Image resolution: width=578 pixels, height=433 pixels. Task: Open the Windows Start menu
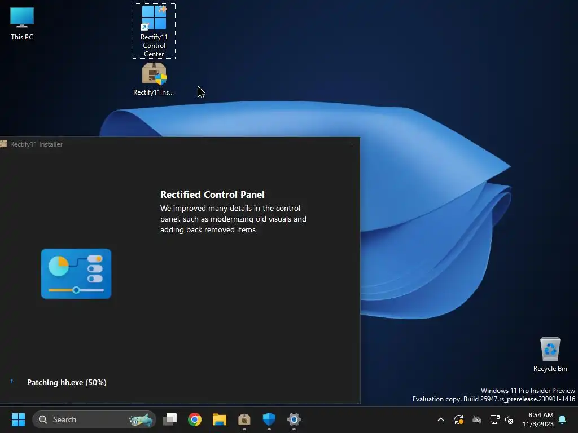tap(18, 419)
